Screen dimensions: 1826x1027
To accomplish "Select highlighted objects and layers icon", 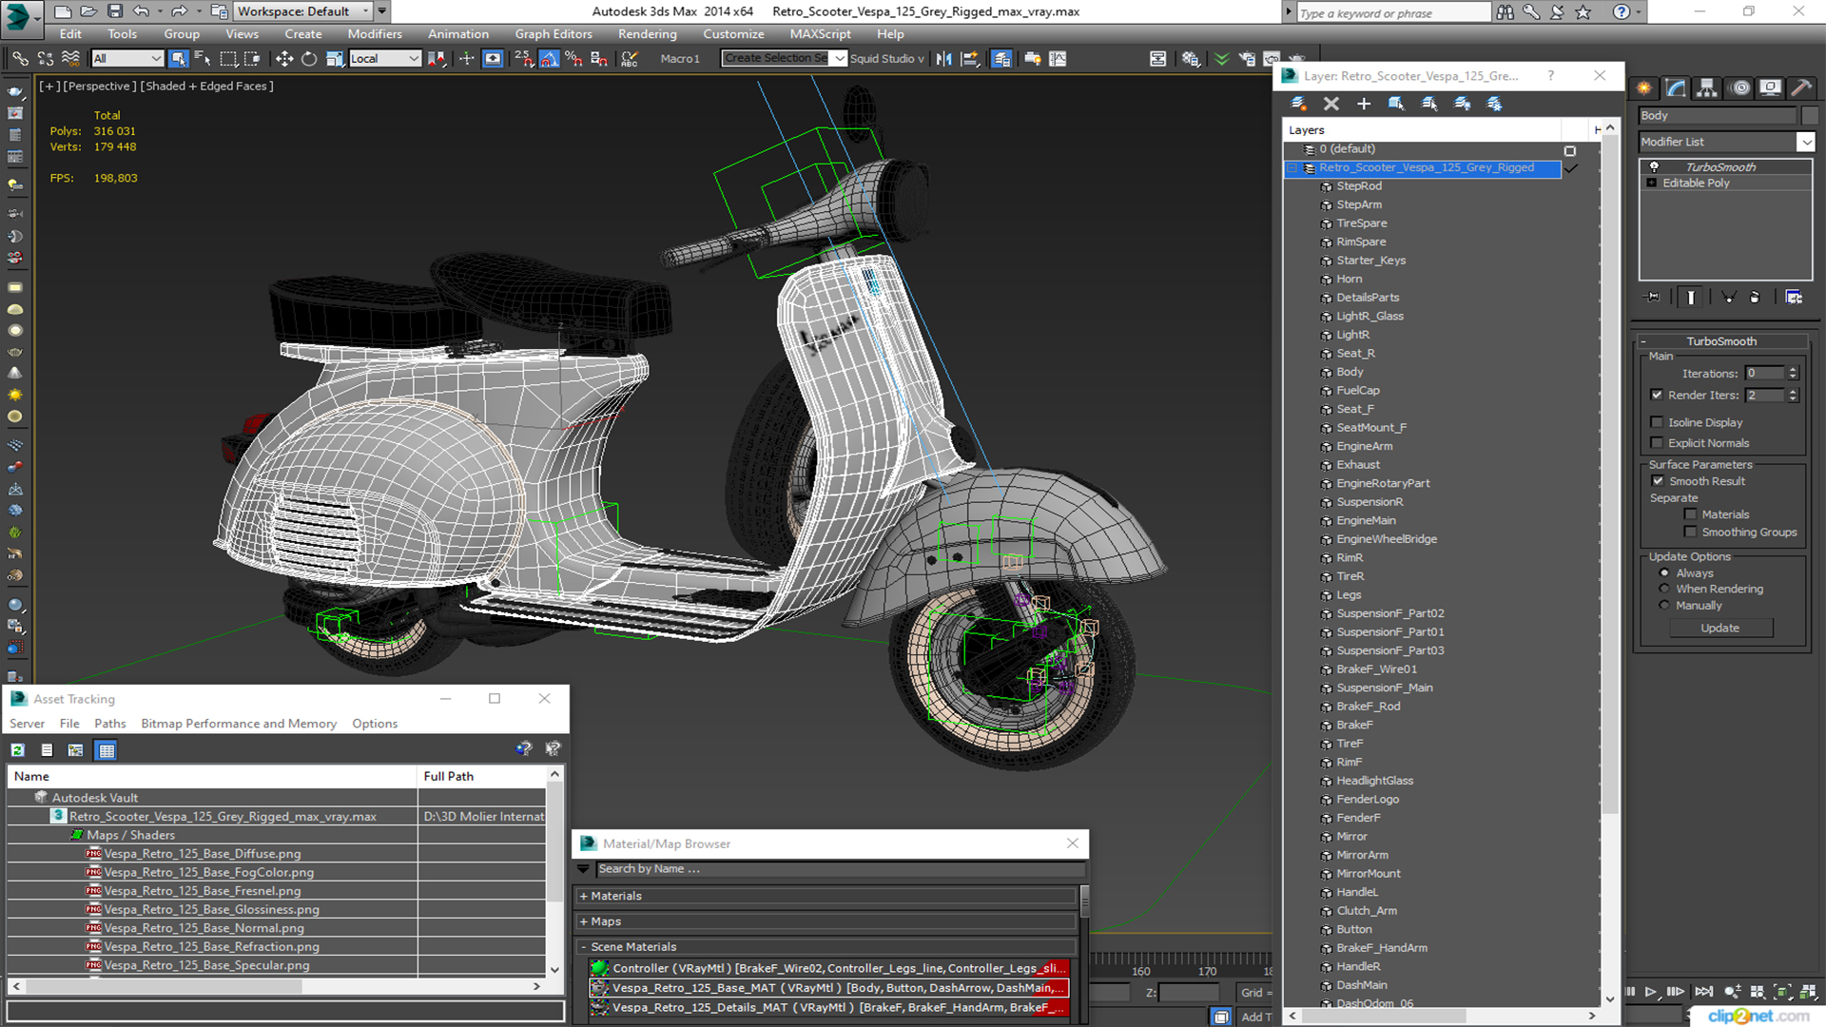I will point(1395,104).
